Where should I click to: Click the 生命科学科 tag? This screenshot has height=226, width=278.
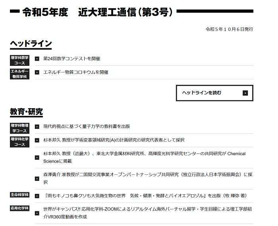point(19,195)
